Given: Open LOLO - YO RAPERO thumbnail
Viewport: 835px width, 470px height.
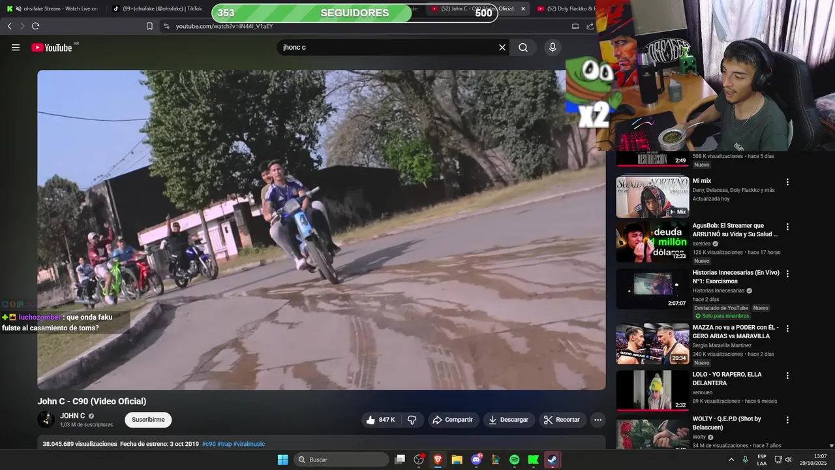Looking at the screenshot, I should [x=652, y=390].
